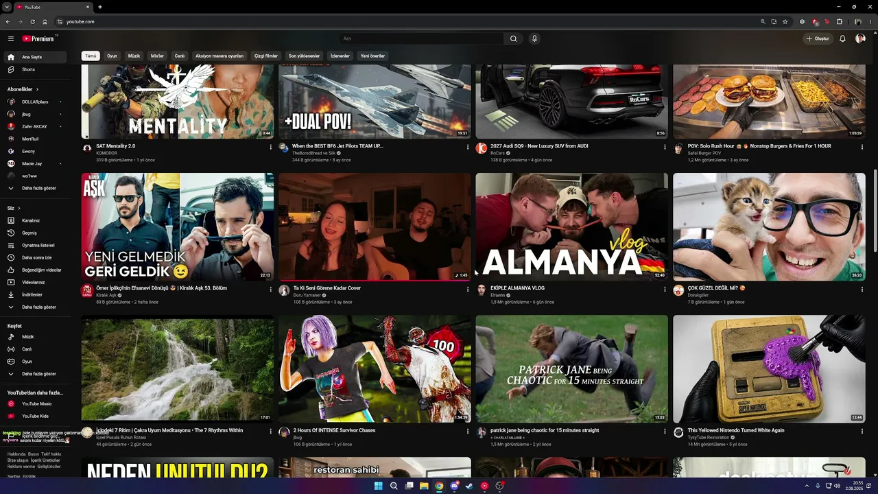Open the Siz section chevron
The image size is (878, 494).
19,208
